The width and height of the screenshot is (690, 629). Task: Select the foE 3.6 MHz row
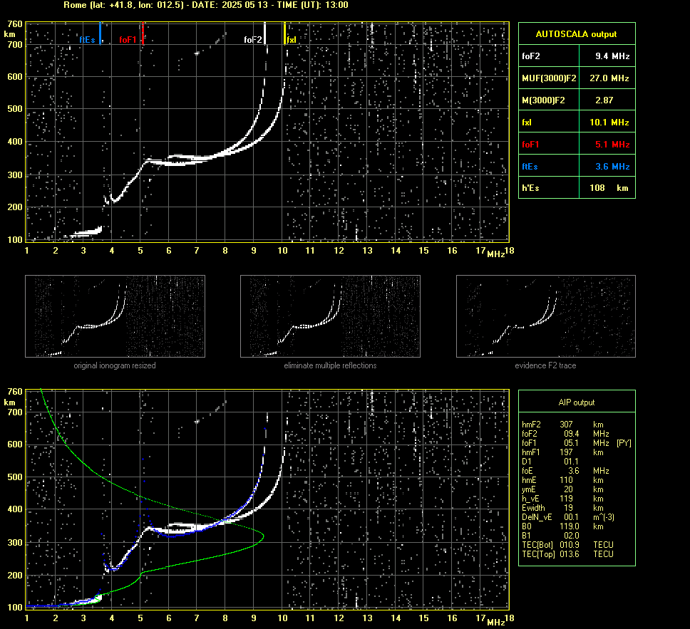(x=565, y=471)
